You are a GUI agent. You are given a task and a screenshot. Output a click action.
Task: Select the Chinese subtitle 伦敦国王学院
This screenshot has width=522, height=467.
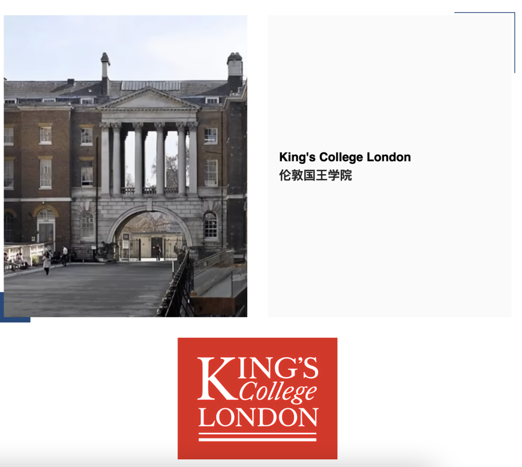coord(315,175)
